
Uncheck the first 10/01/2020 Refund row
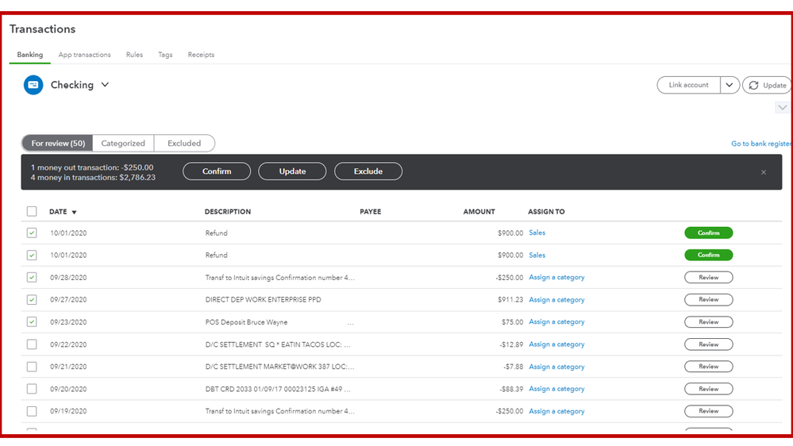pyautogui.click(x=32, y=233)
